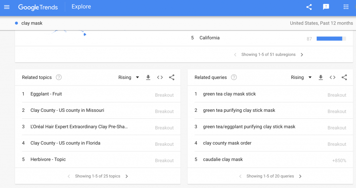The width and height of the screenshot is (356, 188).
Task: Download Related queries CSV
Action: (x=321, y=77)
